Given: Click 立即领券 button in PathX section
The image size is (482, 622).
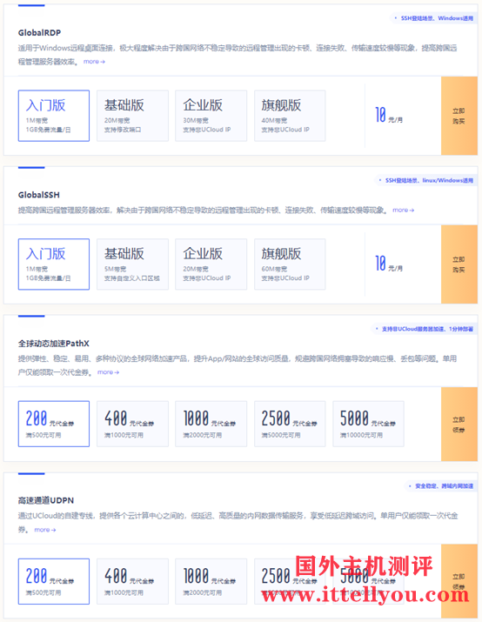Looking at the screenshot, I should tap(459, 424).
